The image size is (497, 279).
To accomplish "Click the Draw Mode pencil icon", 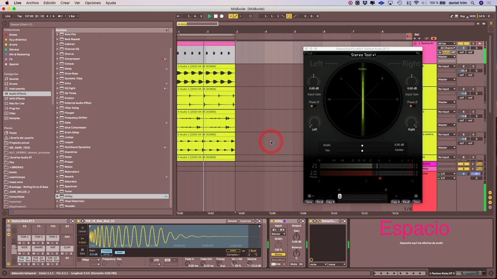I will tap(451, 16).
